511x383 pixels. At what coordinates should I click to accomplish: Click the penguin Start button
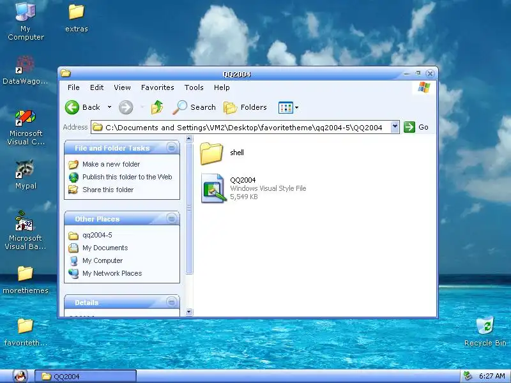click(x=20, y=377)
